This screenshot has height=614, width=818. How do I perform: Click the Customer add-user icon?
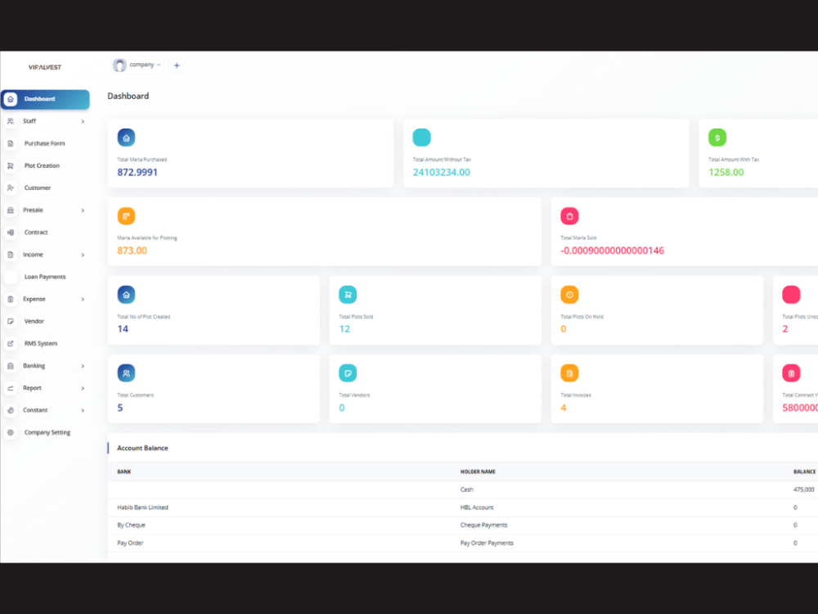[11, 188]
